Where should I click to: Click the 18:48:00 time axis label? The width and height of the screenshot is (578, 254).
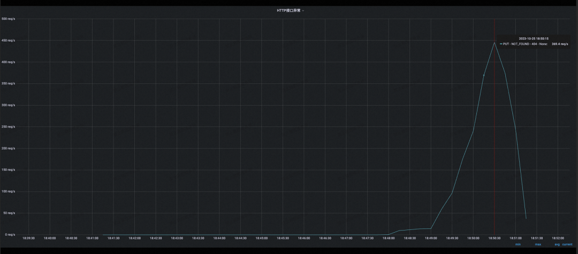pyautogui.click(x=389, y=238)
